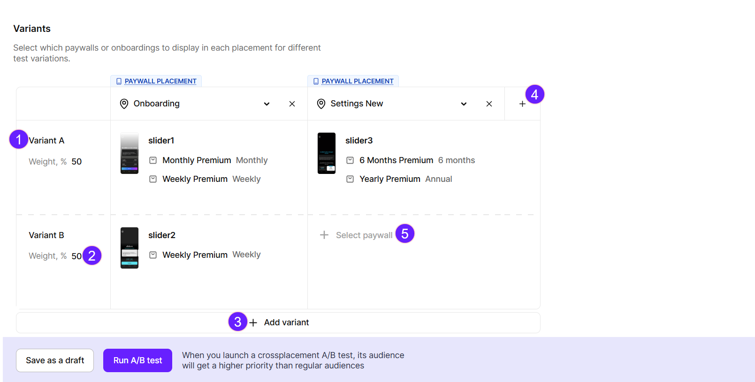Open the slider3 paywall thumbnail
Screen dimensions: 755x382
pos(327,153)
